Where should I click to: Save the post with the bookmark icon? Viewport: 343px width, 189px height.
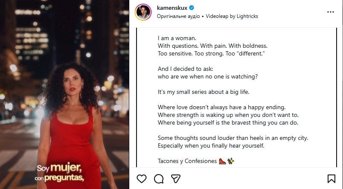pos(331,178)
